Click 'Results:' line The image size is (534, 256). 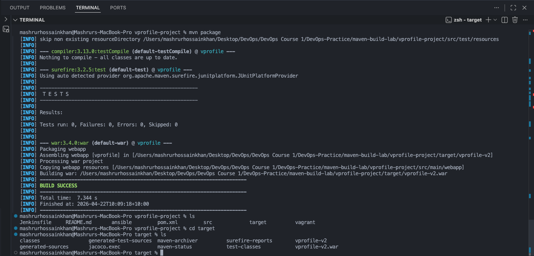[51, 112]
